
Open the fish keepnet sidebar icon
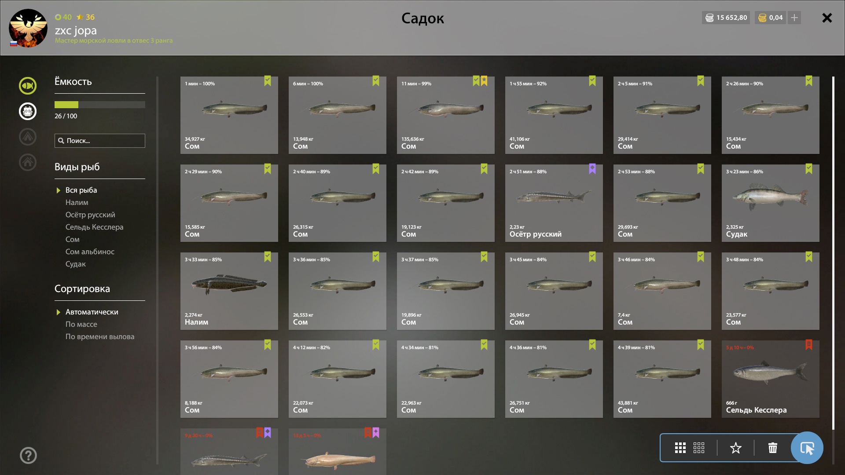tap(27, 86)
